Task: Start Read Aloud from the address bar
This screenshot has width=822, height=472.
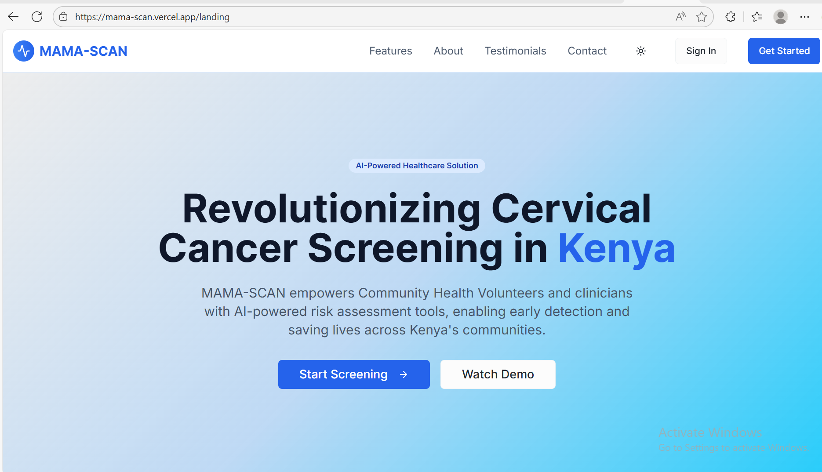Action: [680, 17]
